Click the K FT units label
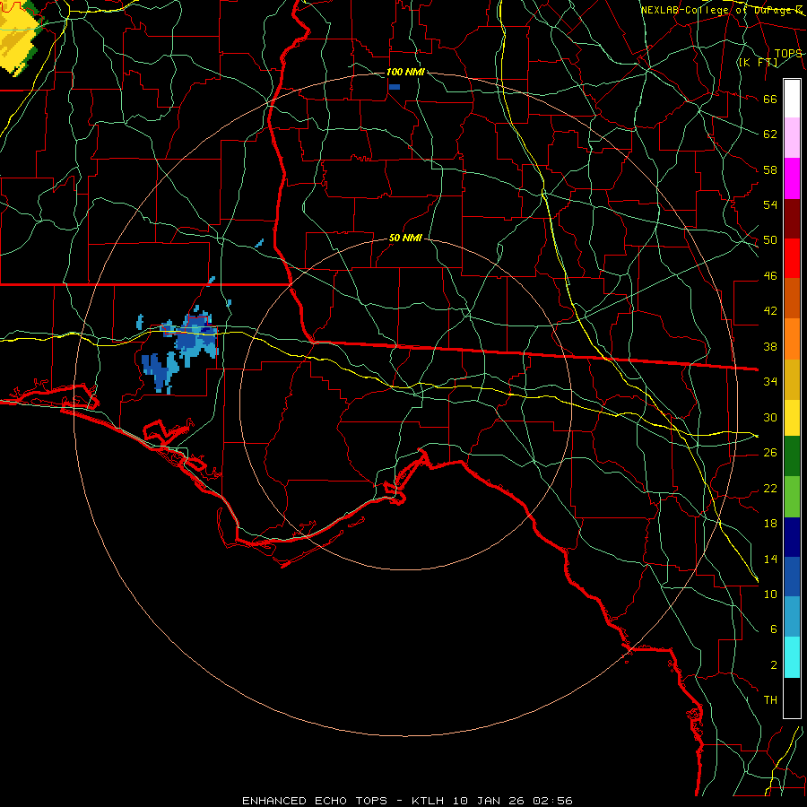The image size is (807, 807). click(759, 63)
